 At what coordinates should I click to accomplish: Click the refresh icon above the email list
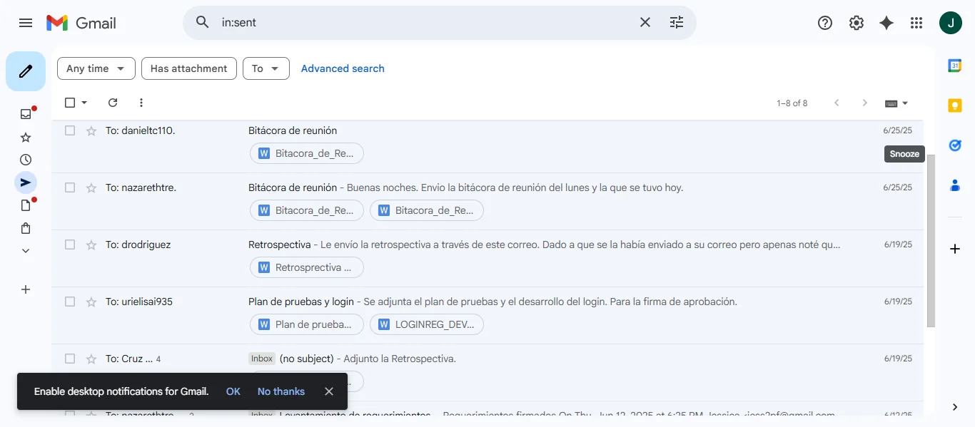coord(112,103)
